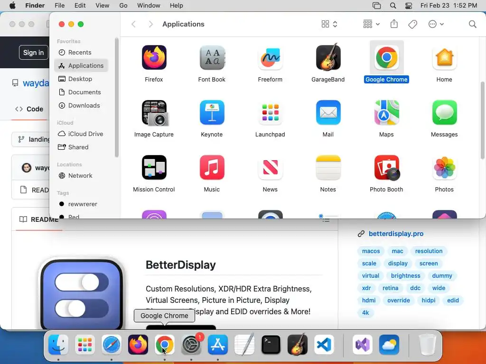Click the hidpi topic tag
This screenshot has width=486, height=364.
pyautogui.click(x=429, y=300)
